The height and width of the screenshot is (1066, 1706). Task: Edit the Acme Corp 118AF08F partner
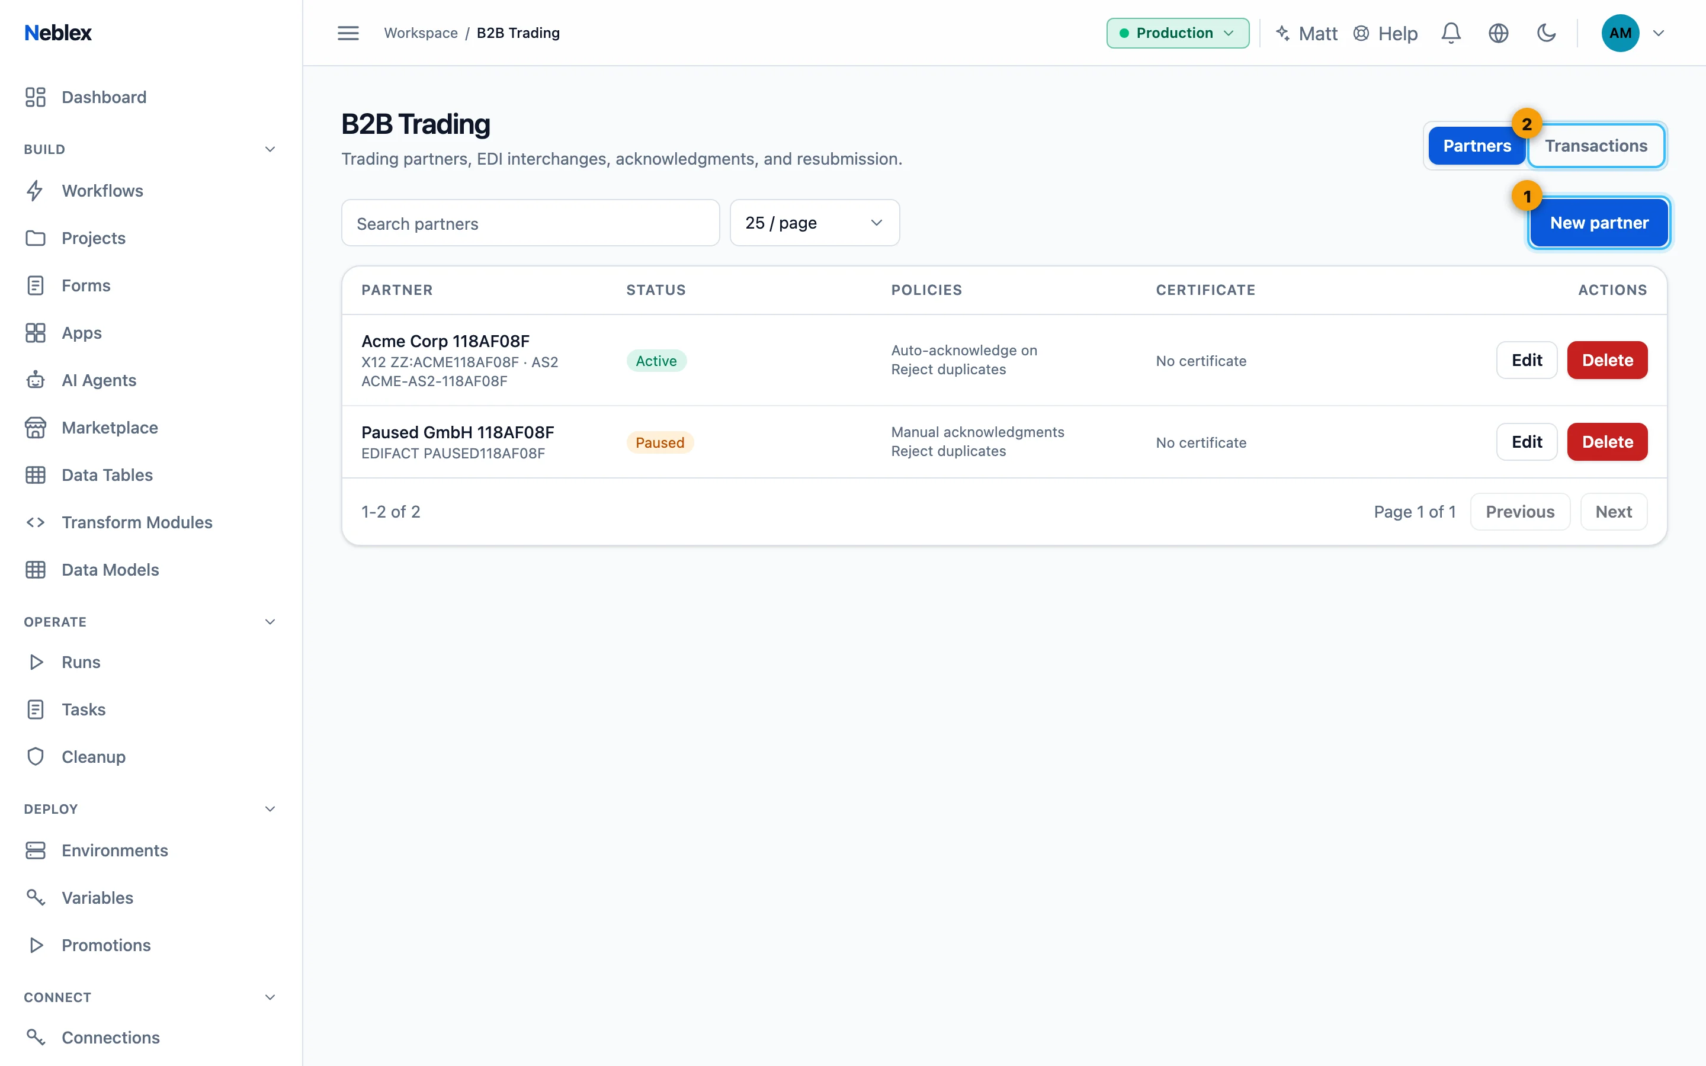[x=1527, y=360]
